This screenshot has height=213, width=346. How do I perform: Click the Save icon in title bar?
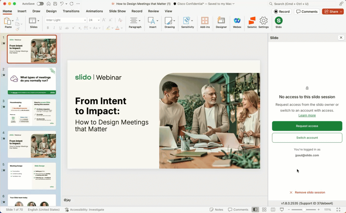pos(55,4)
